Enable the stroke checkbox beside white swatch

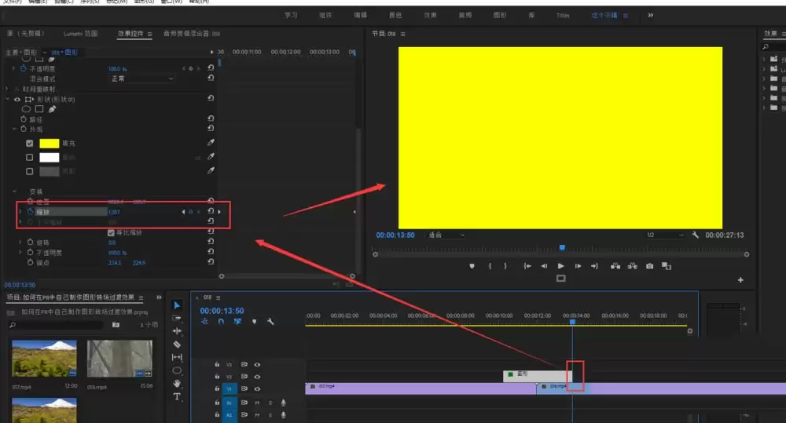pos(30,157)
